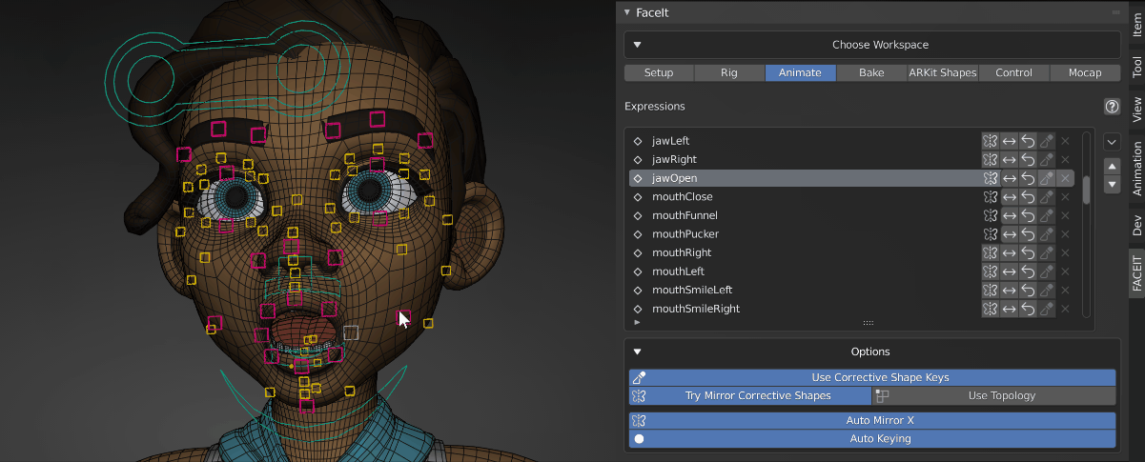
Task: Click the keyframe diamond next to mouthPucker
Action: [638, 234]
